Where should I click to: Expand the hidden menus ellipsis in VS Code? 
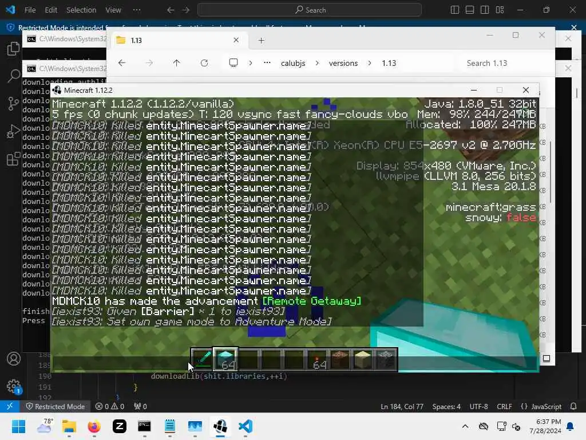pos(137,10)
